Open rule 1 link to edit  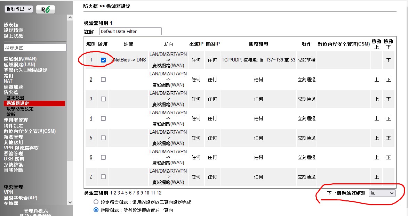click(x=91, y=60)
